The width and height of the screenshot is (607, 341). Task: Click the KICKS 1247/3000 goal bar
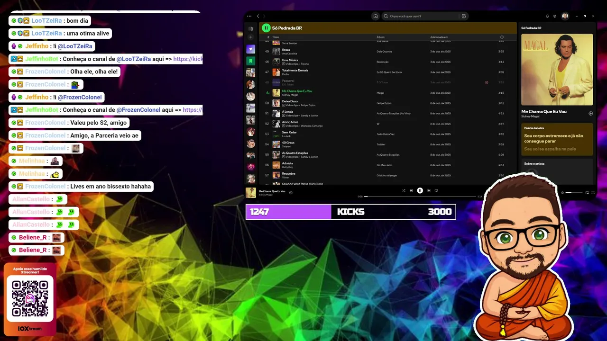(350, 212)
